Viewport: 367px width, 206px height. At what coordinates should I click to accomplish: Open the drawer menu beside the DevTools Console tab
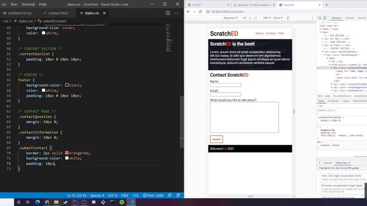pos(319,163)
